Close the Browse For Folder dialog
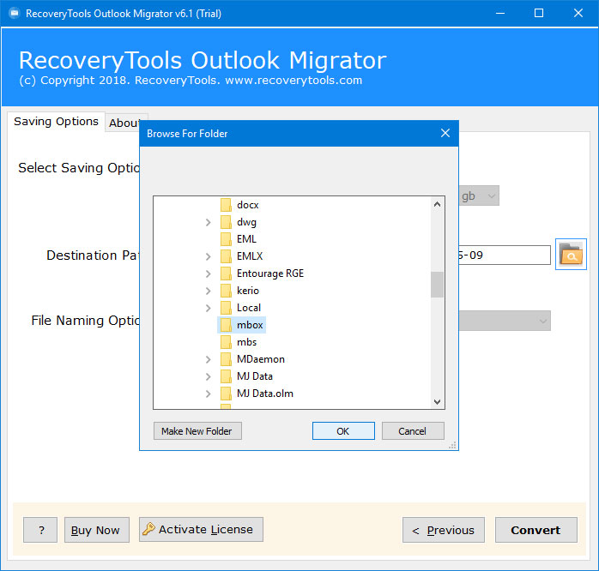The width and height of the screenshot is (599, 571). 445,133
